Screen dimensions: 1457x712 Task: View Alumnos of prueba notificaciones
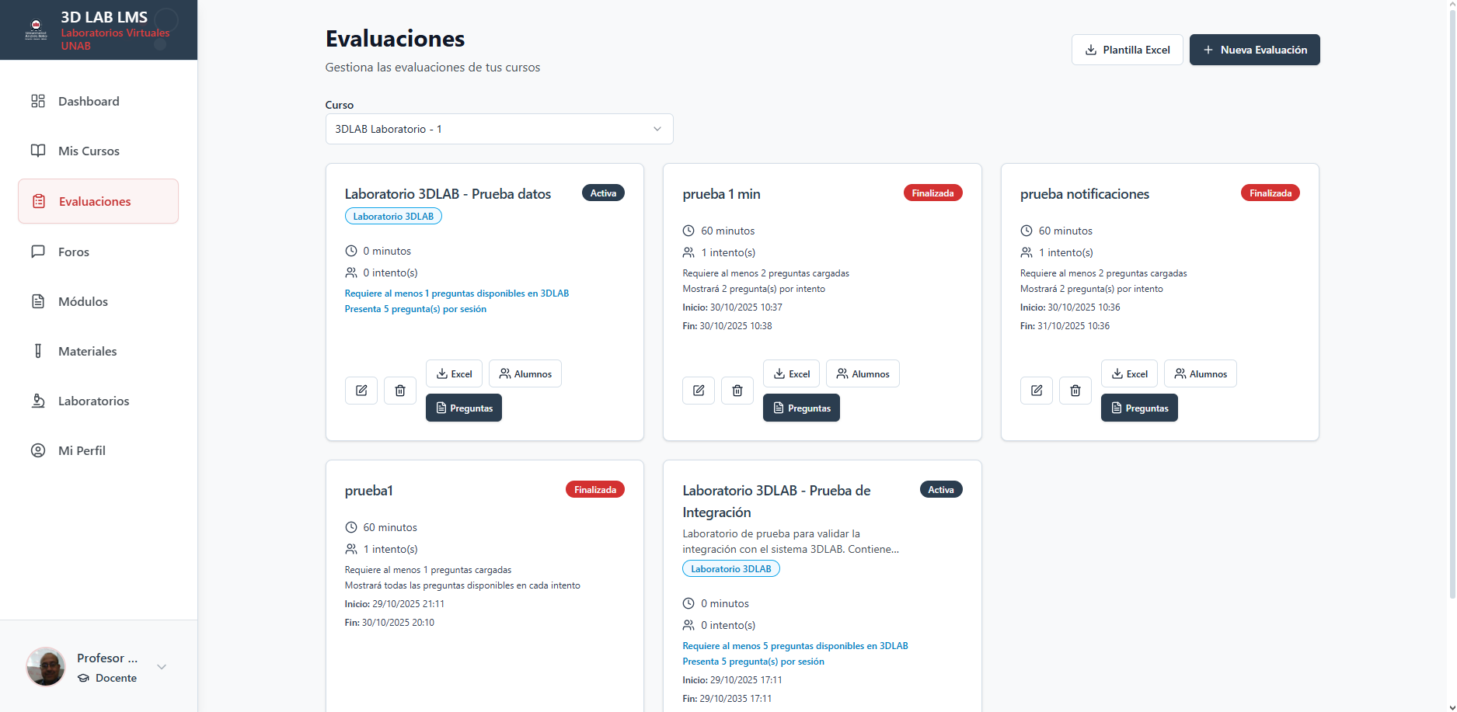(1200, 374)
